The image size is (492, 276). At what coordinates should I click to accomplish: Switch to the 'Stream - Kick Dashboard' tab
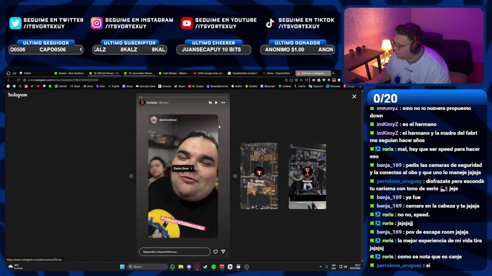(x=70, y=73)
